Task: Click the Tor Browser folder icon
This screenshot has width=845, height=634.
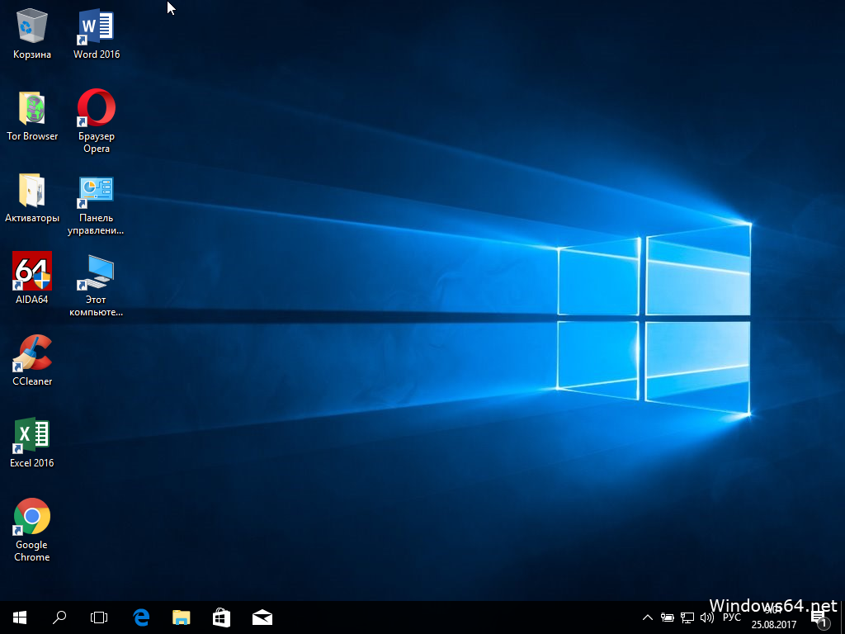Action: [31, 109]
